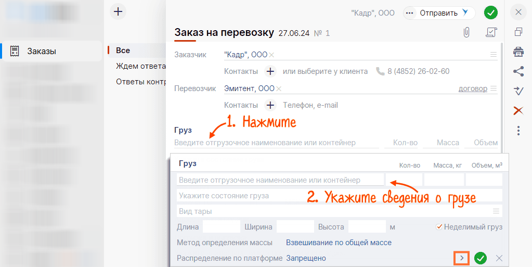Click the red cross delete icon

(x=518, y=111)
